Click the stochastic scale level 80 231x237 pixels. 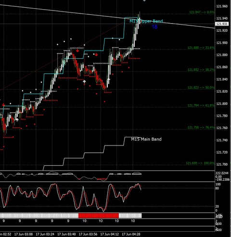(218, 188)
